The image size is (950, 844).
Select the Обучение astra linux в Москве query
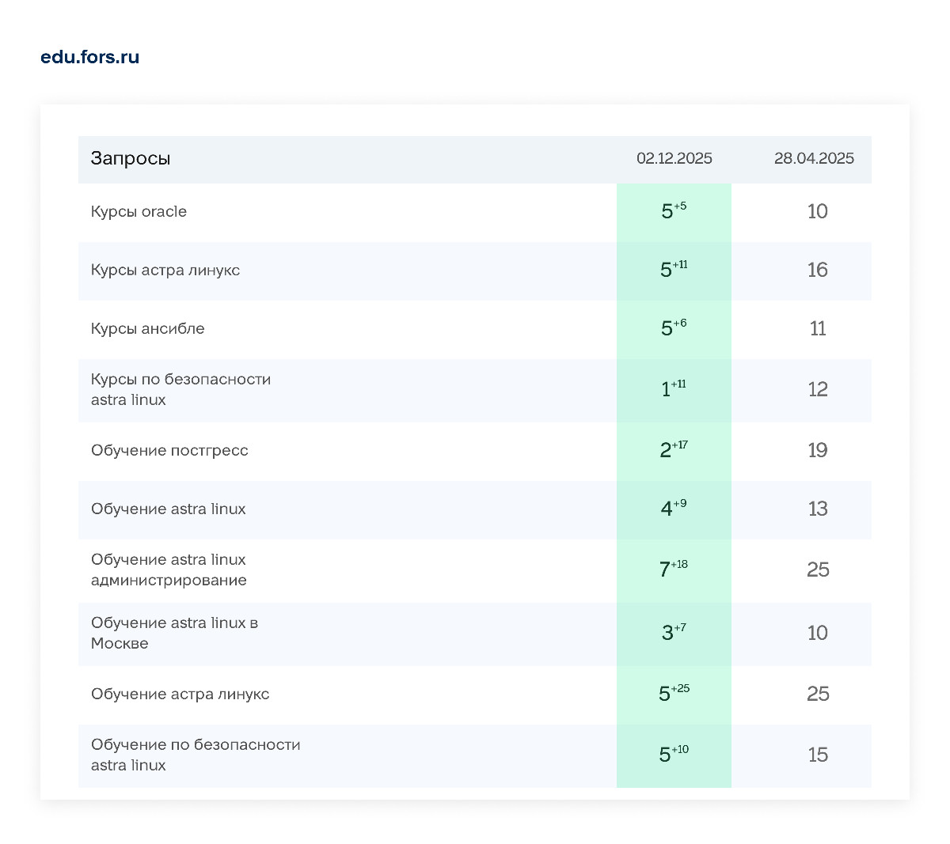174,633
